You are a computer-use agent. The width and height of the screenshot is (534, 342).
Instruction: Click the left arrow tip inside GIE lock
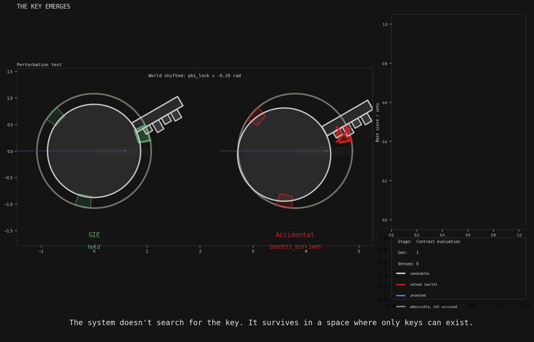[125, 151]
